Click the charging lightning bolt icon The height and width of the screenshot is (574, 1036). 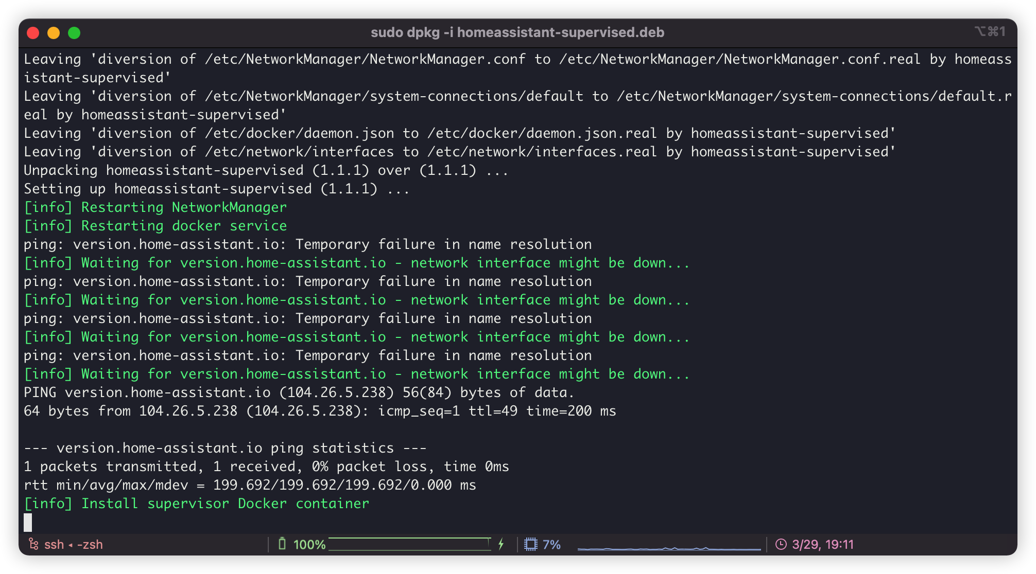pyautogui.click(x=500, y=544)
